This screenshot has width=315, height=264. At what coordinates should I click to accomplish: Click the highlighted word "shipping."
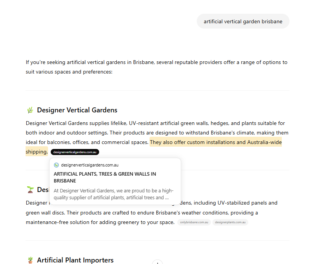(x=37, y=152)
